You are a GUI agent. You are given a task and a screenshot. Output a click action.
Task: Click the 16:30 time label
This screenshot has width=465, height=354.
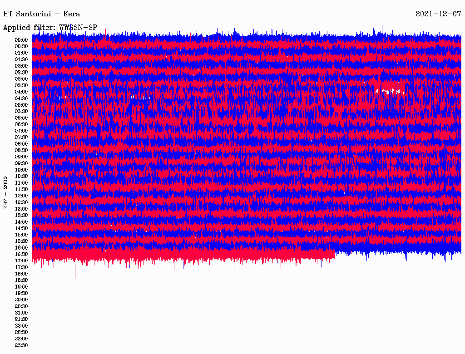pyautogui.click(x=21, y=255)
